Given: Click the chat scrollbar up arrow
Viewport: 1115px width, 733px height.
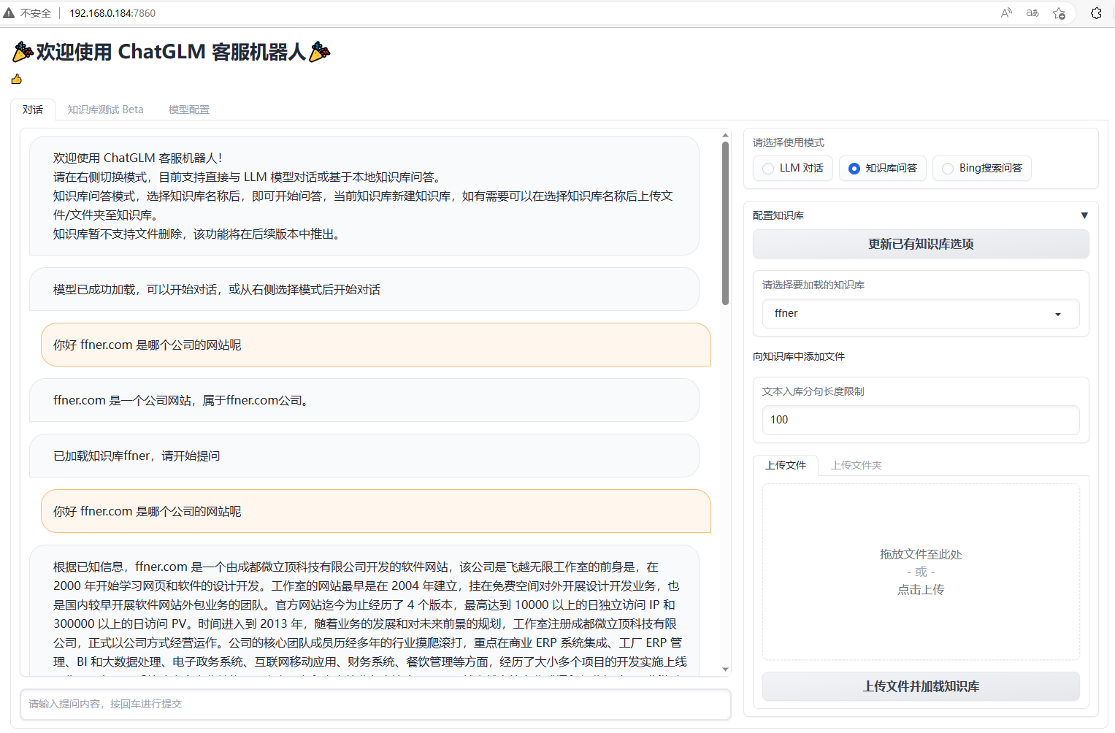Looking at the screenshot, I should point(725,135).
